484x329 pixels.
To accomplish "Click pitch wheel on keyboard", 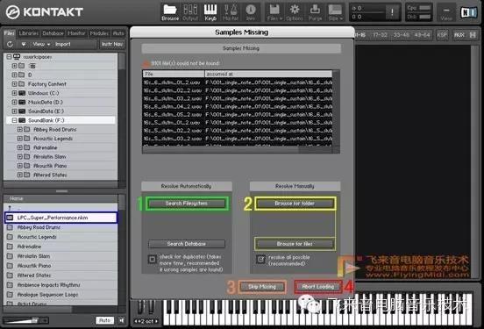I will [140, 307].
